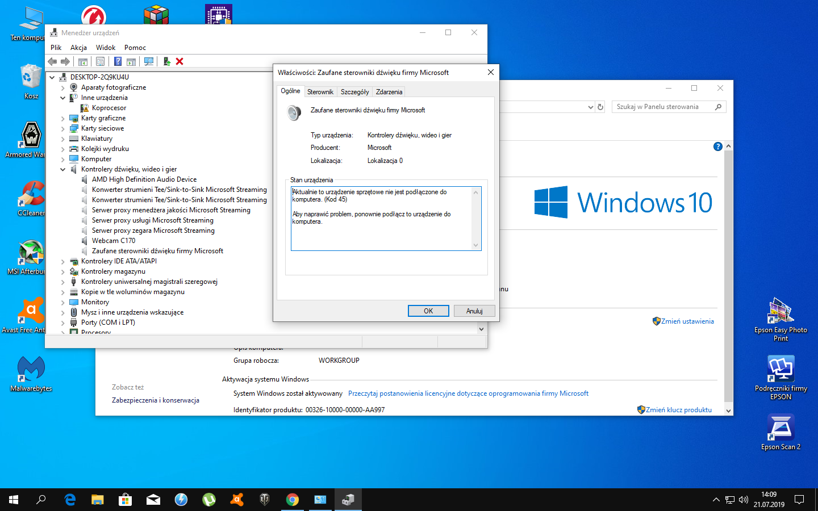Click the refresh icon next to address bar
This screenshot has width=818, height=511.
600,107
